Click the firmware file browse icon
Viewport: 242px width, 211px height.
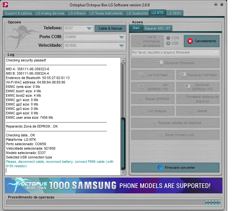pyautogui.click(x=216, y=53)
